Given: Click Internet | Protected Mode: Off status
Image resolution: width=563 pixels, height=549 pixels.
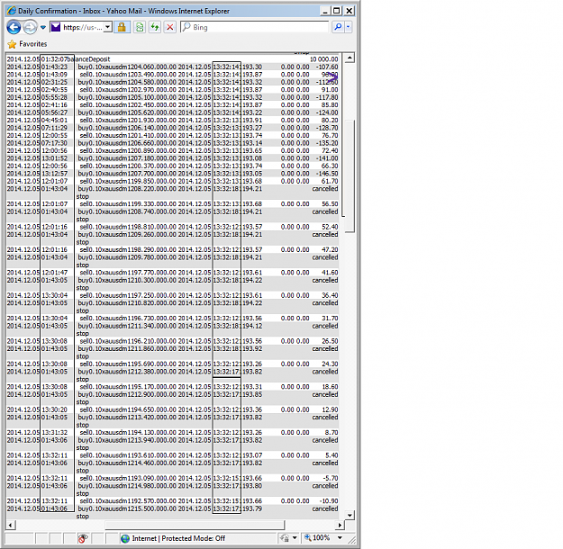Looking at the screenshot, I should pos(178,538).
